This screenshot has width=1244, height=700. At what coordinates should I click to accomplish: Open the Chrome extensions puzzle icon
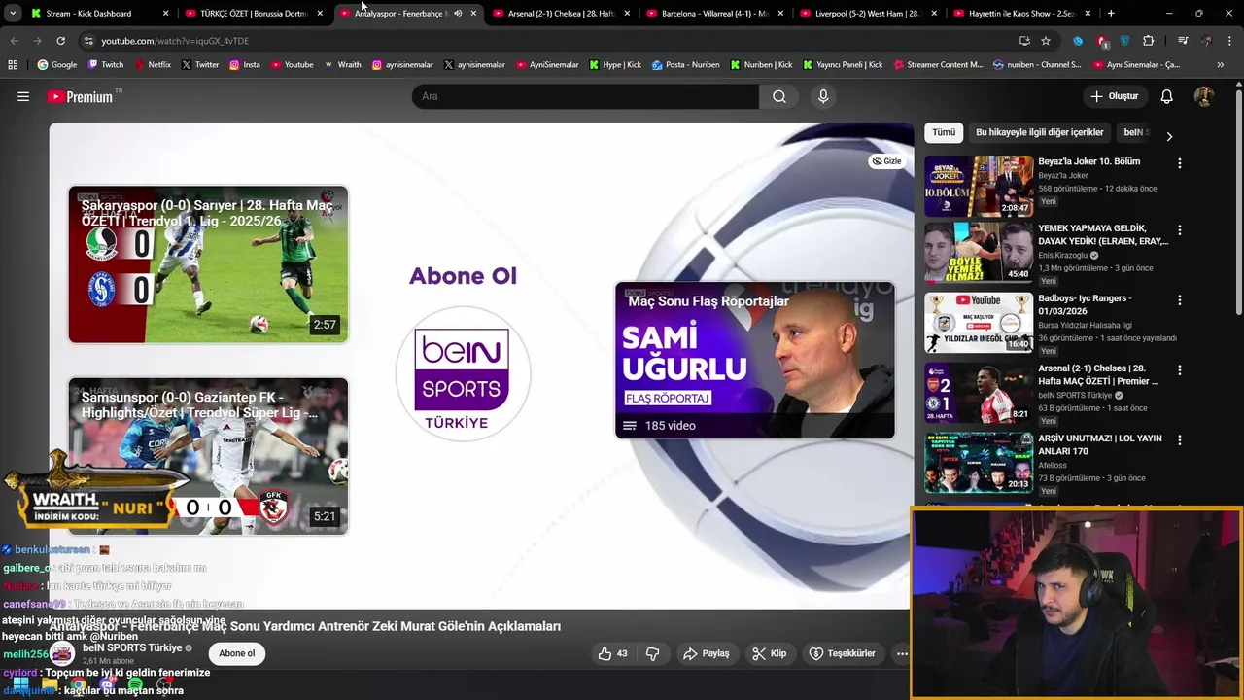pos(1149,41)
